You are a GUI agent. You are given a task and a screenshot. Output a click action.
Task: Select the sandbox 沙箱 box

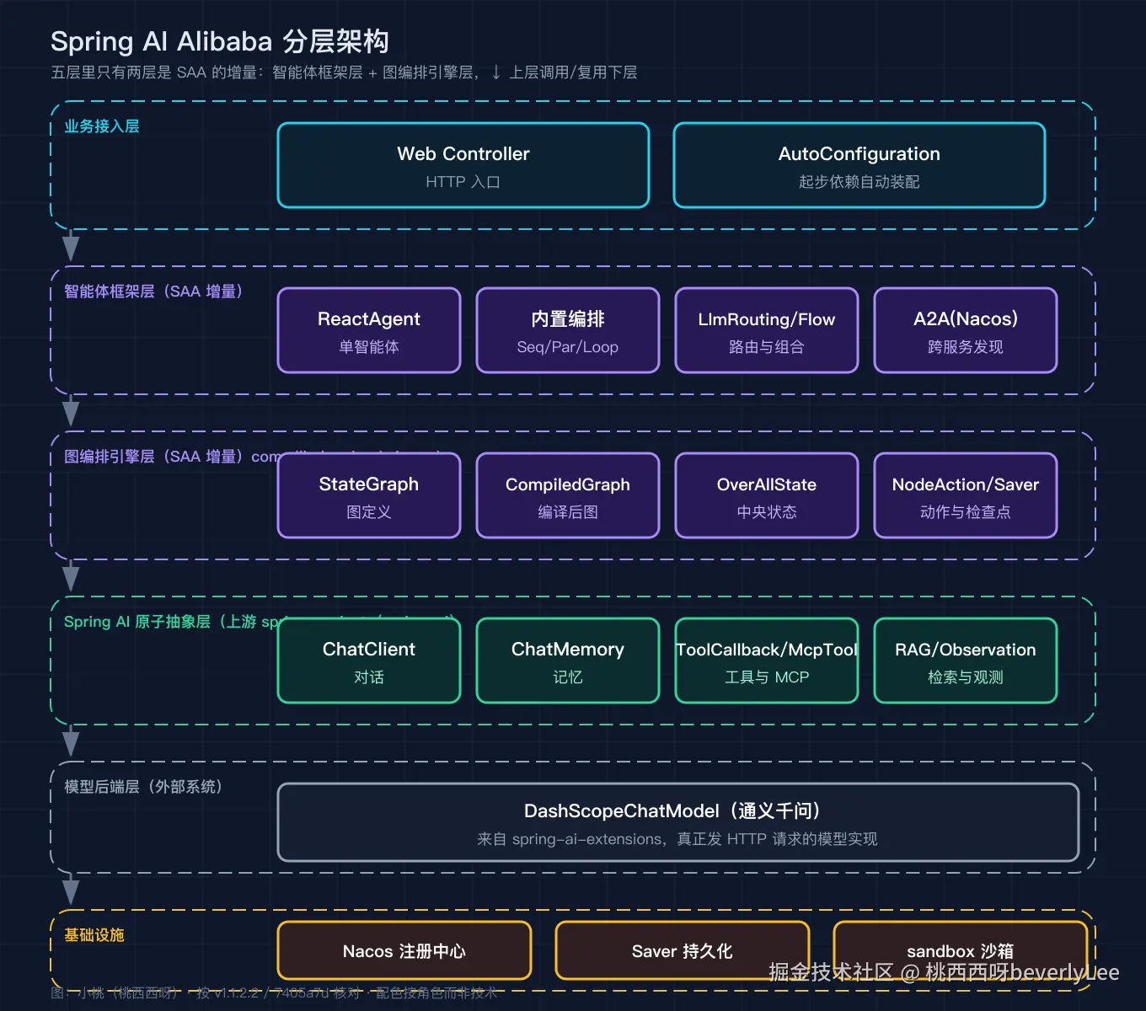click(961, 950)
